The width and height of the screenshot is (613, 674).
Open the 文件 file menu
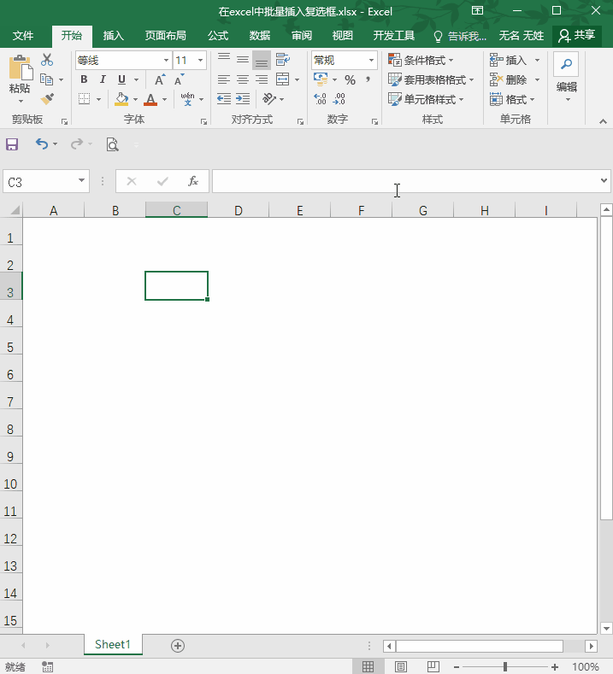coord(23,36)
